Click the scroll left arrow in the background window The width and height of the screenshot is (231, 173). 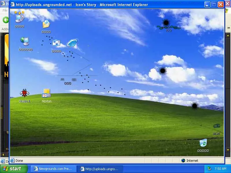coord(3,155)
